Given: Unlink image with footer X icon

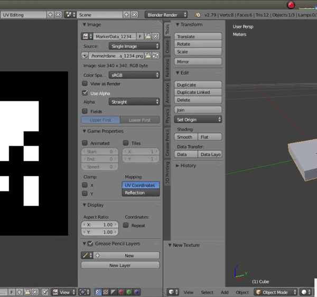Looking at the screenshot, I should (35, 292).
